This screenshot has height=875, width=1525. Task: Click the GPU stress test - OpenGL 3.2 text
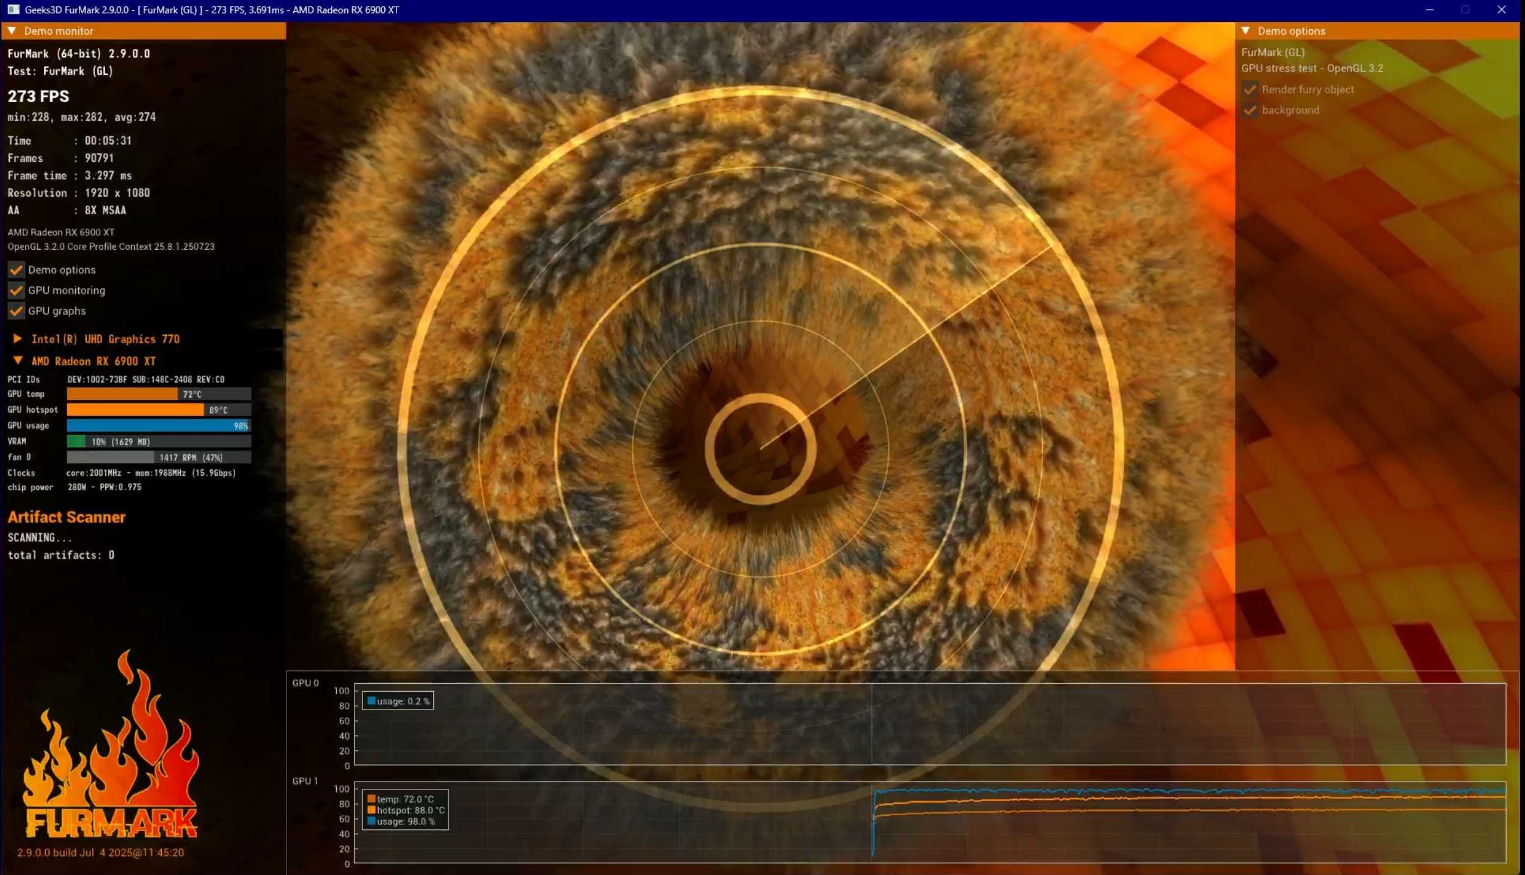(1312, 68)
